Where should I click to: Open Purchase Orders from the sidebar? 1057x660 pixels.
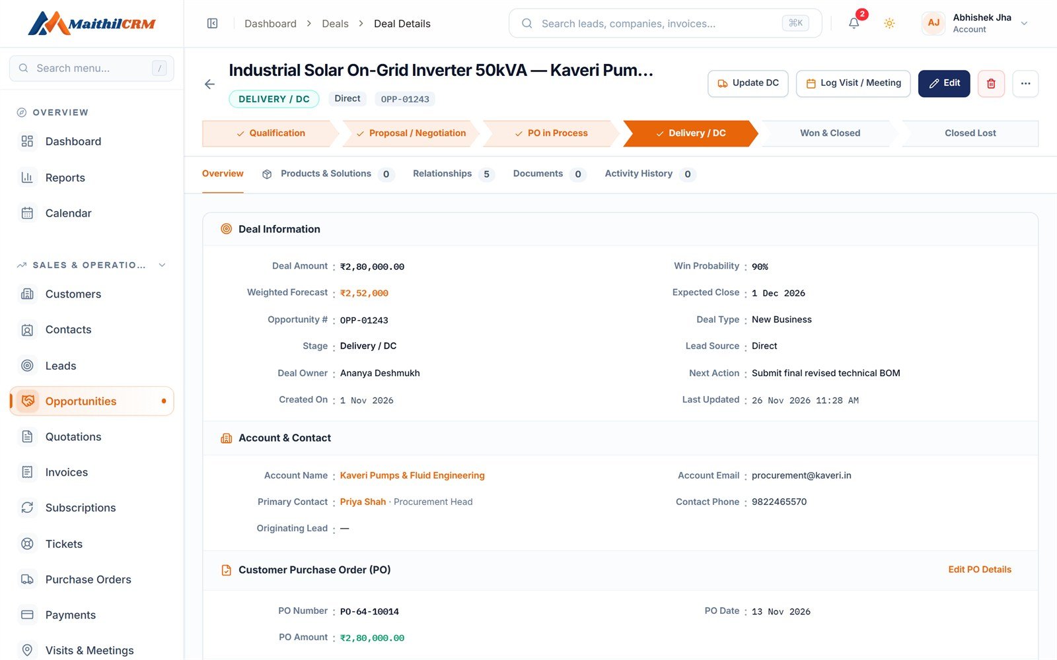[92, 579]
